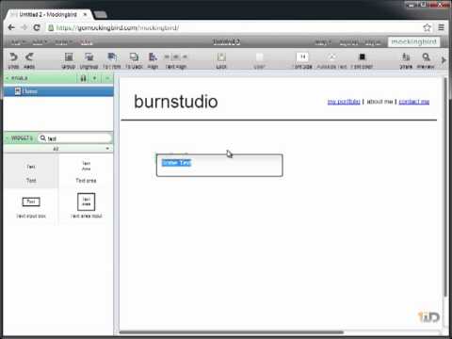The height and width of the screenshot is (339, 452).
Task: Select the Text area input widget
Action: [x=87, y=205]
